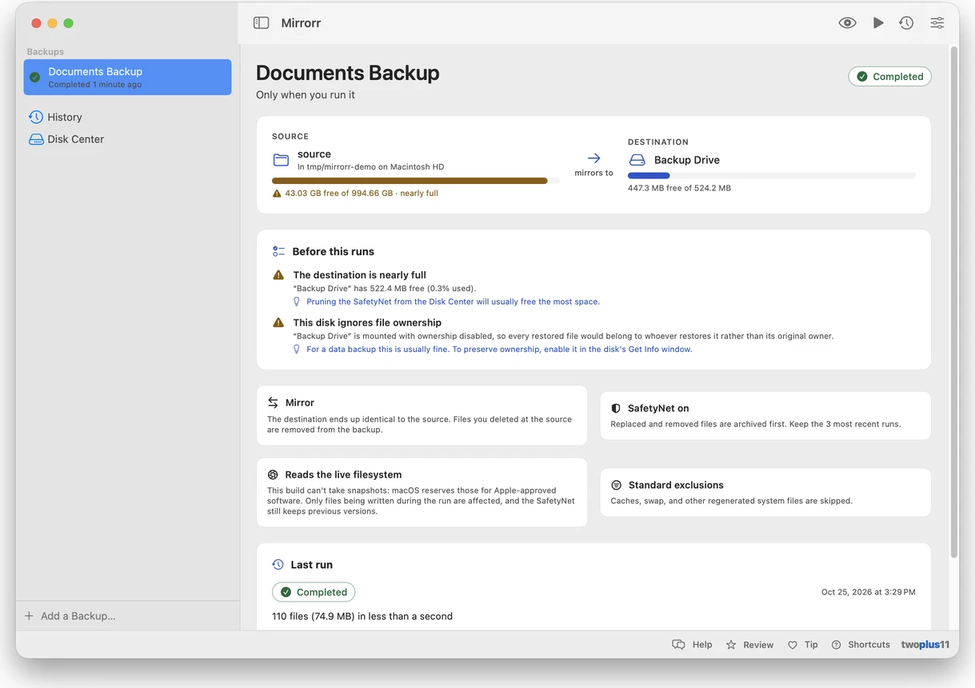Screen dimensions: 975x688
Task: Click the mirrors to arrow icon
Action: (593, 158)
